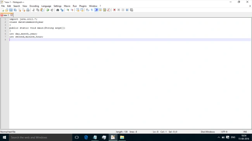
Task: Click the Paste toolbar icon
Action: (42, 10)
